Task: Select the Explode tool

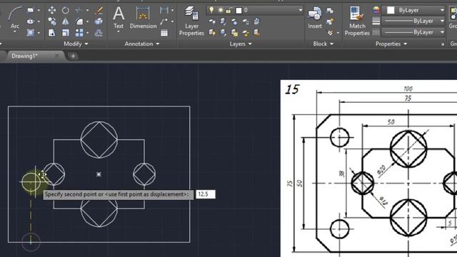Action: tap(99, 21)
